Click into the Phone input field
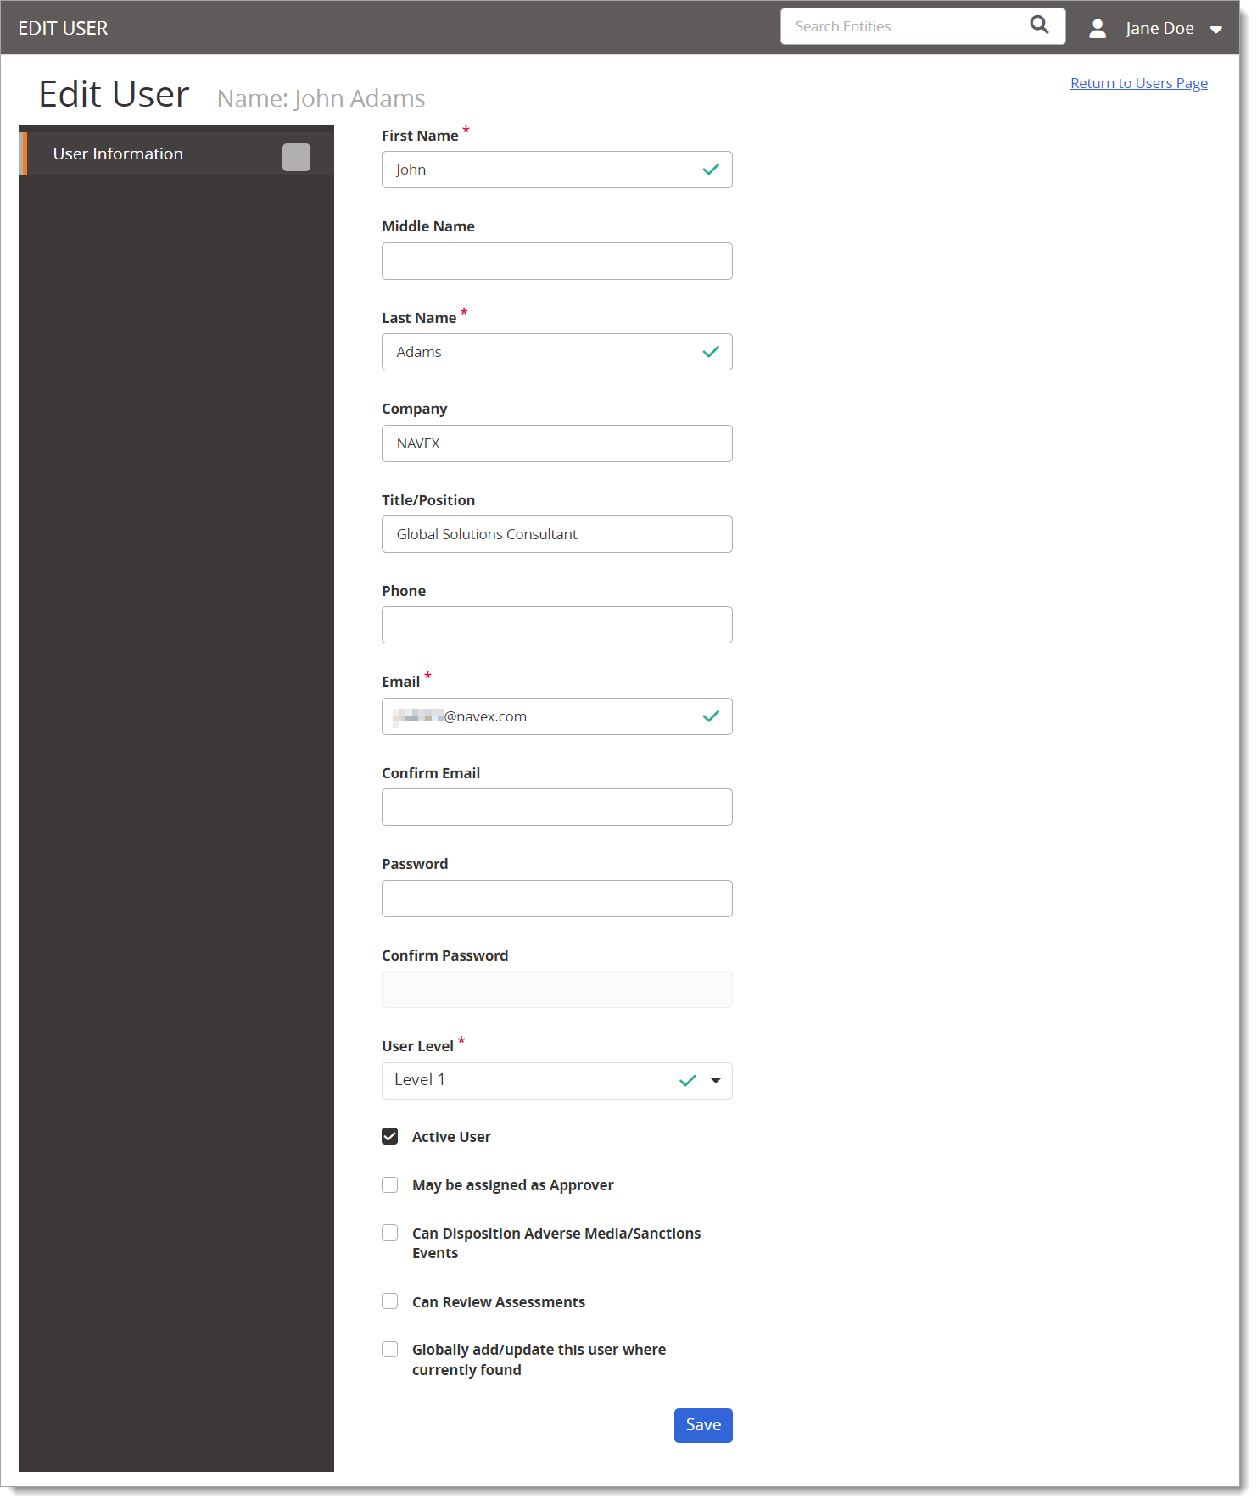This screenshot has height=1504, width=1257. 556,625
